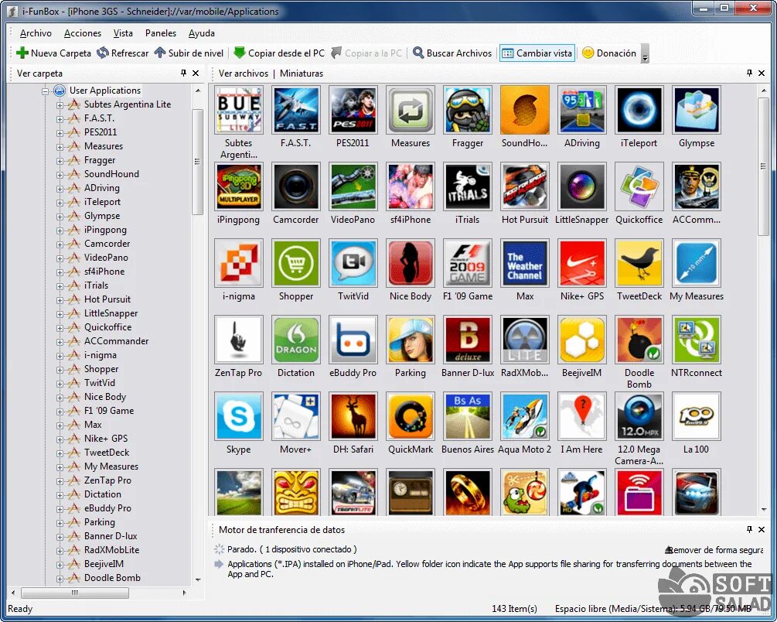The image size is (777, 622).
Task: Select the TwitVid app icon
Action: (353, 263)
